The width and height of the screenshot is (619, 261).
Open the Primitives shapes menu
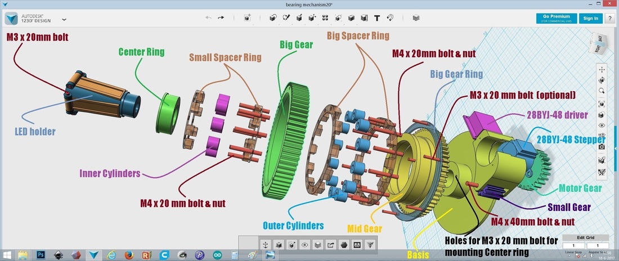pyautogui.click(x=273, y=18)
